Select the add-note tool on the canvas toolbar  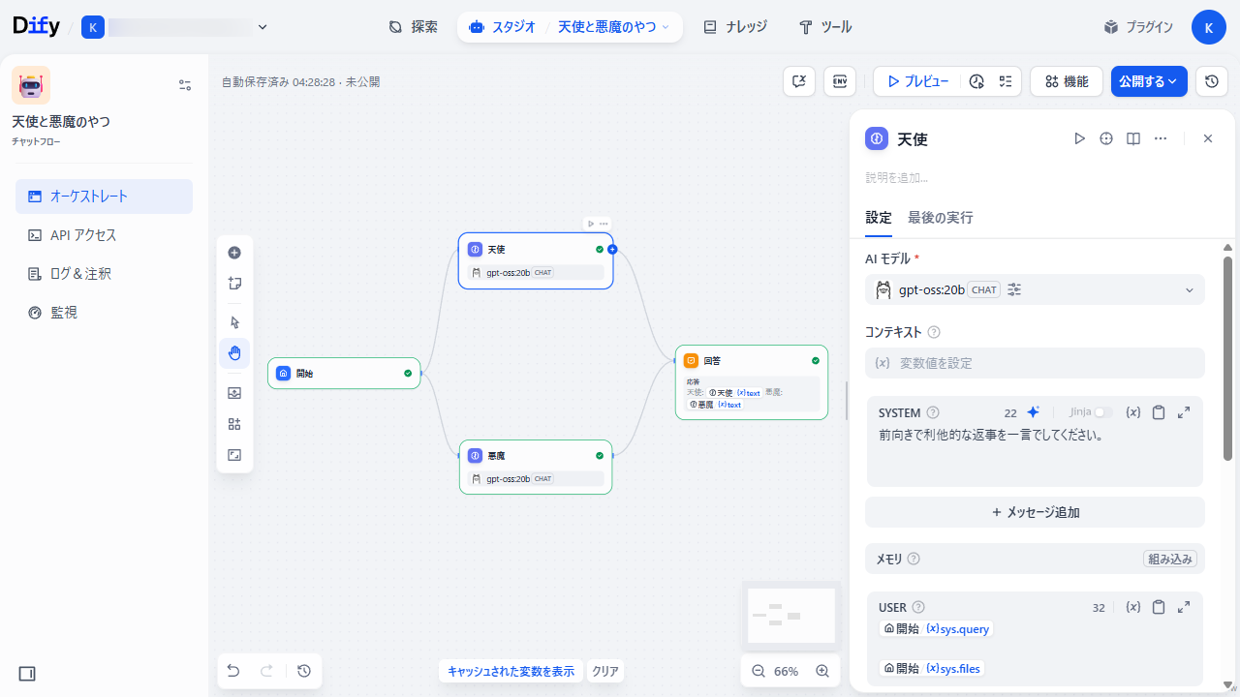pos(233,283)
